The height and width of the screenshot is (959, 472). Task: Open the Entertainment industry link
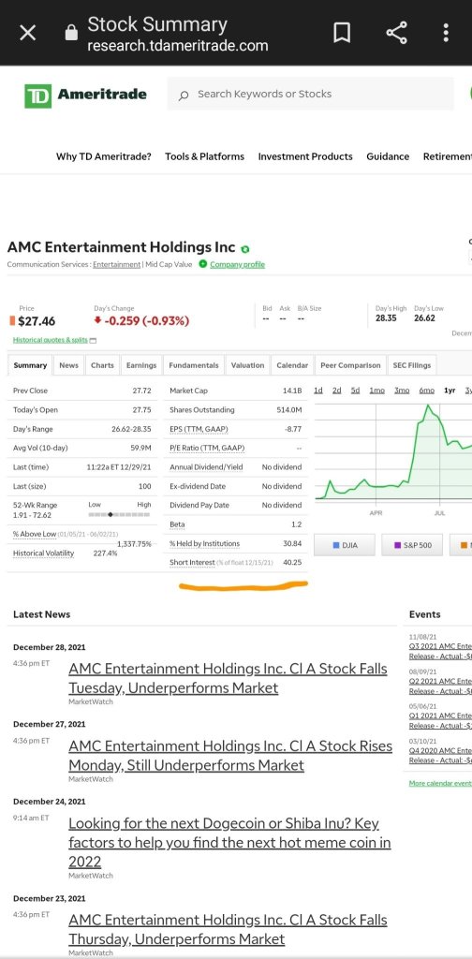pos(117,264)
